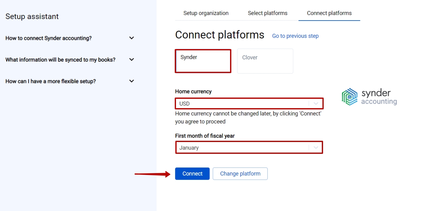Click the 'Home currency cannot be changed later' note
This screenshot has width=444, height=211.
[x=248, y=117]
